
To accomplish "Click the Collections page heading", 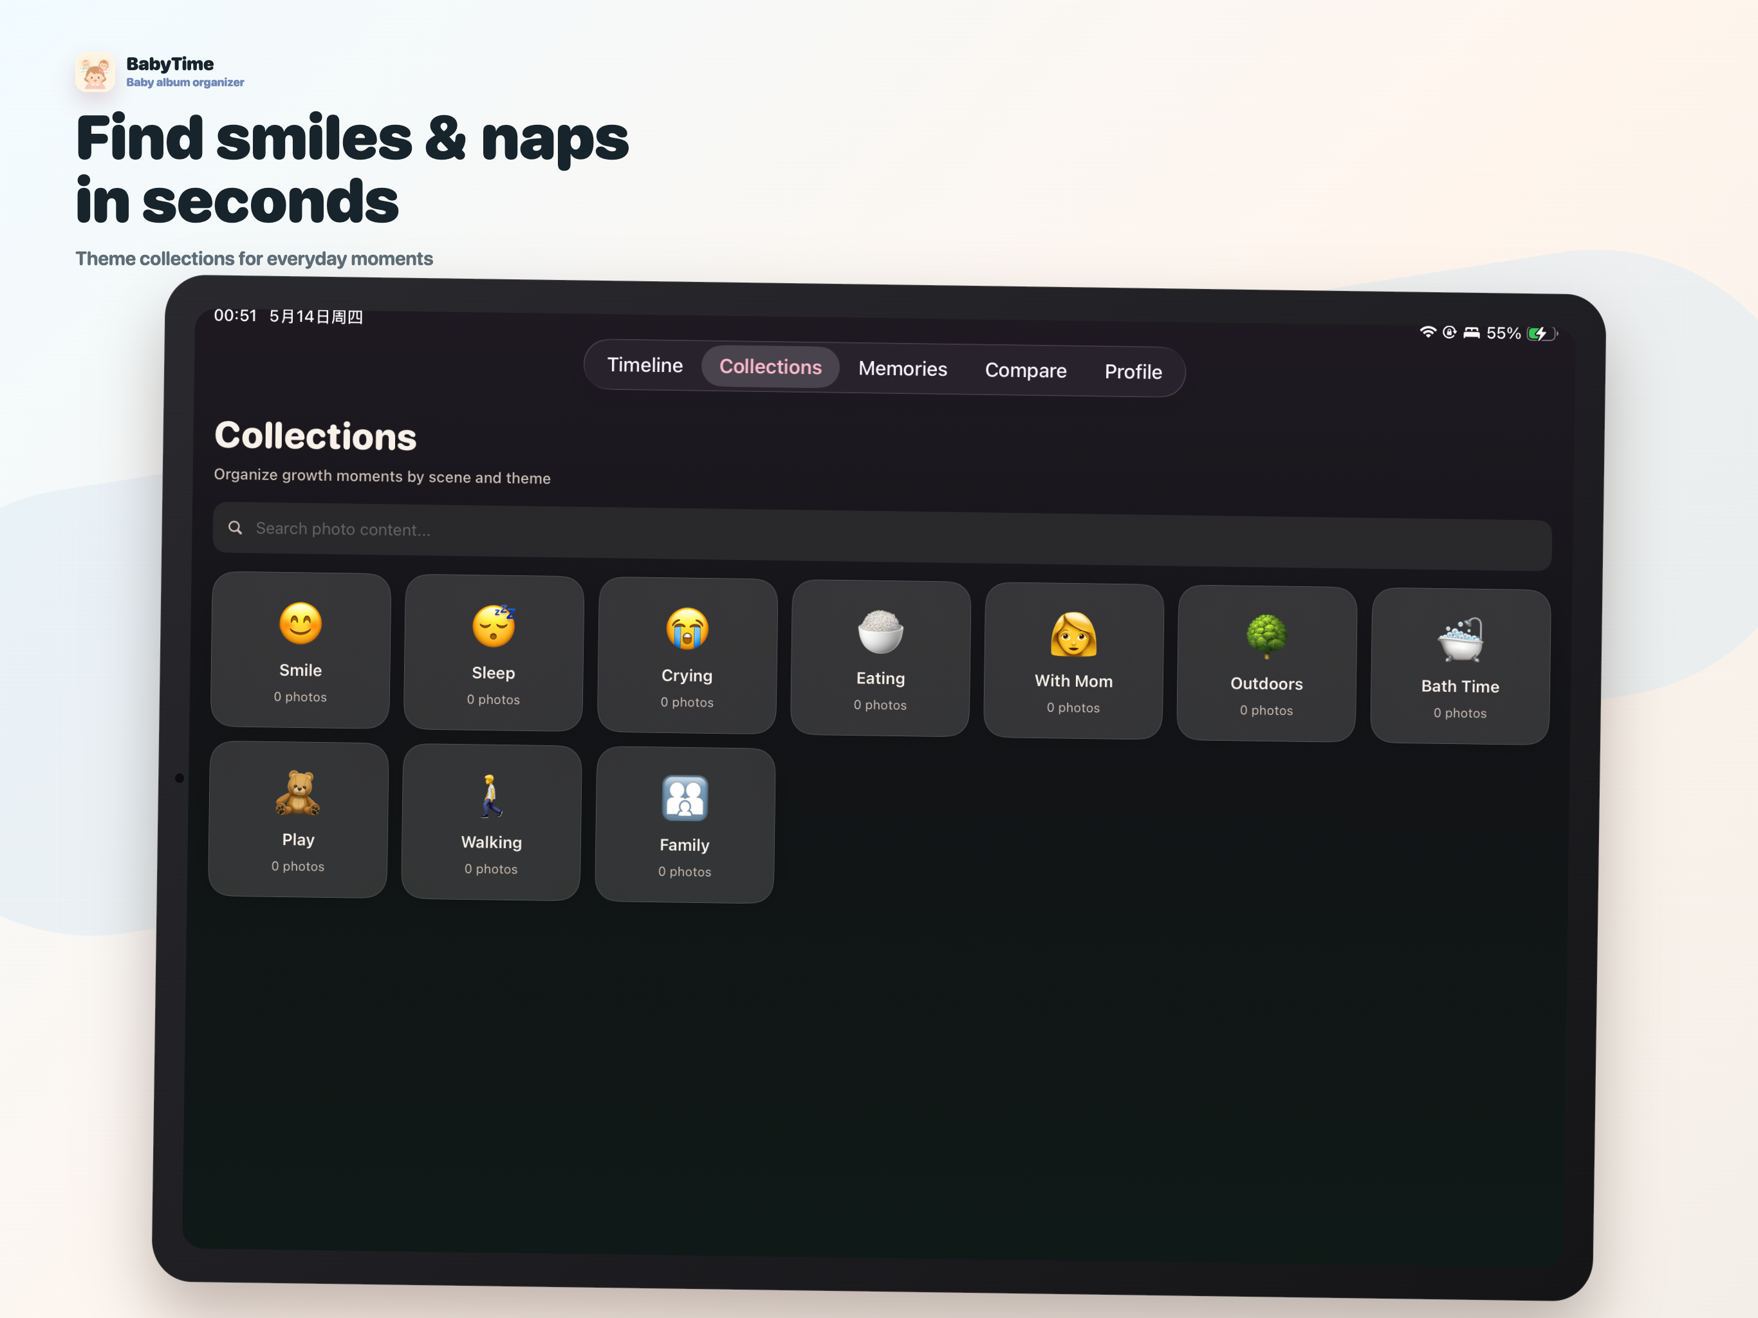I will pos(315,436).
